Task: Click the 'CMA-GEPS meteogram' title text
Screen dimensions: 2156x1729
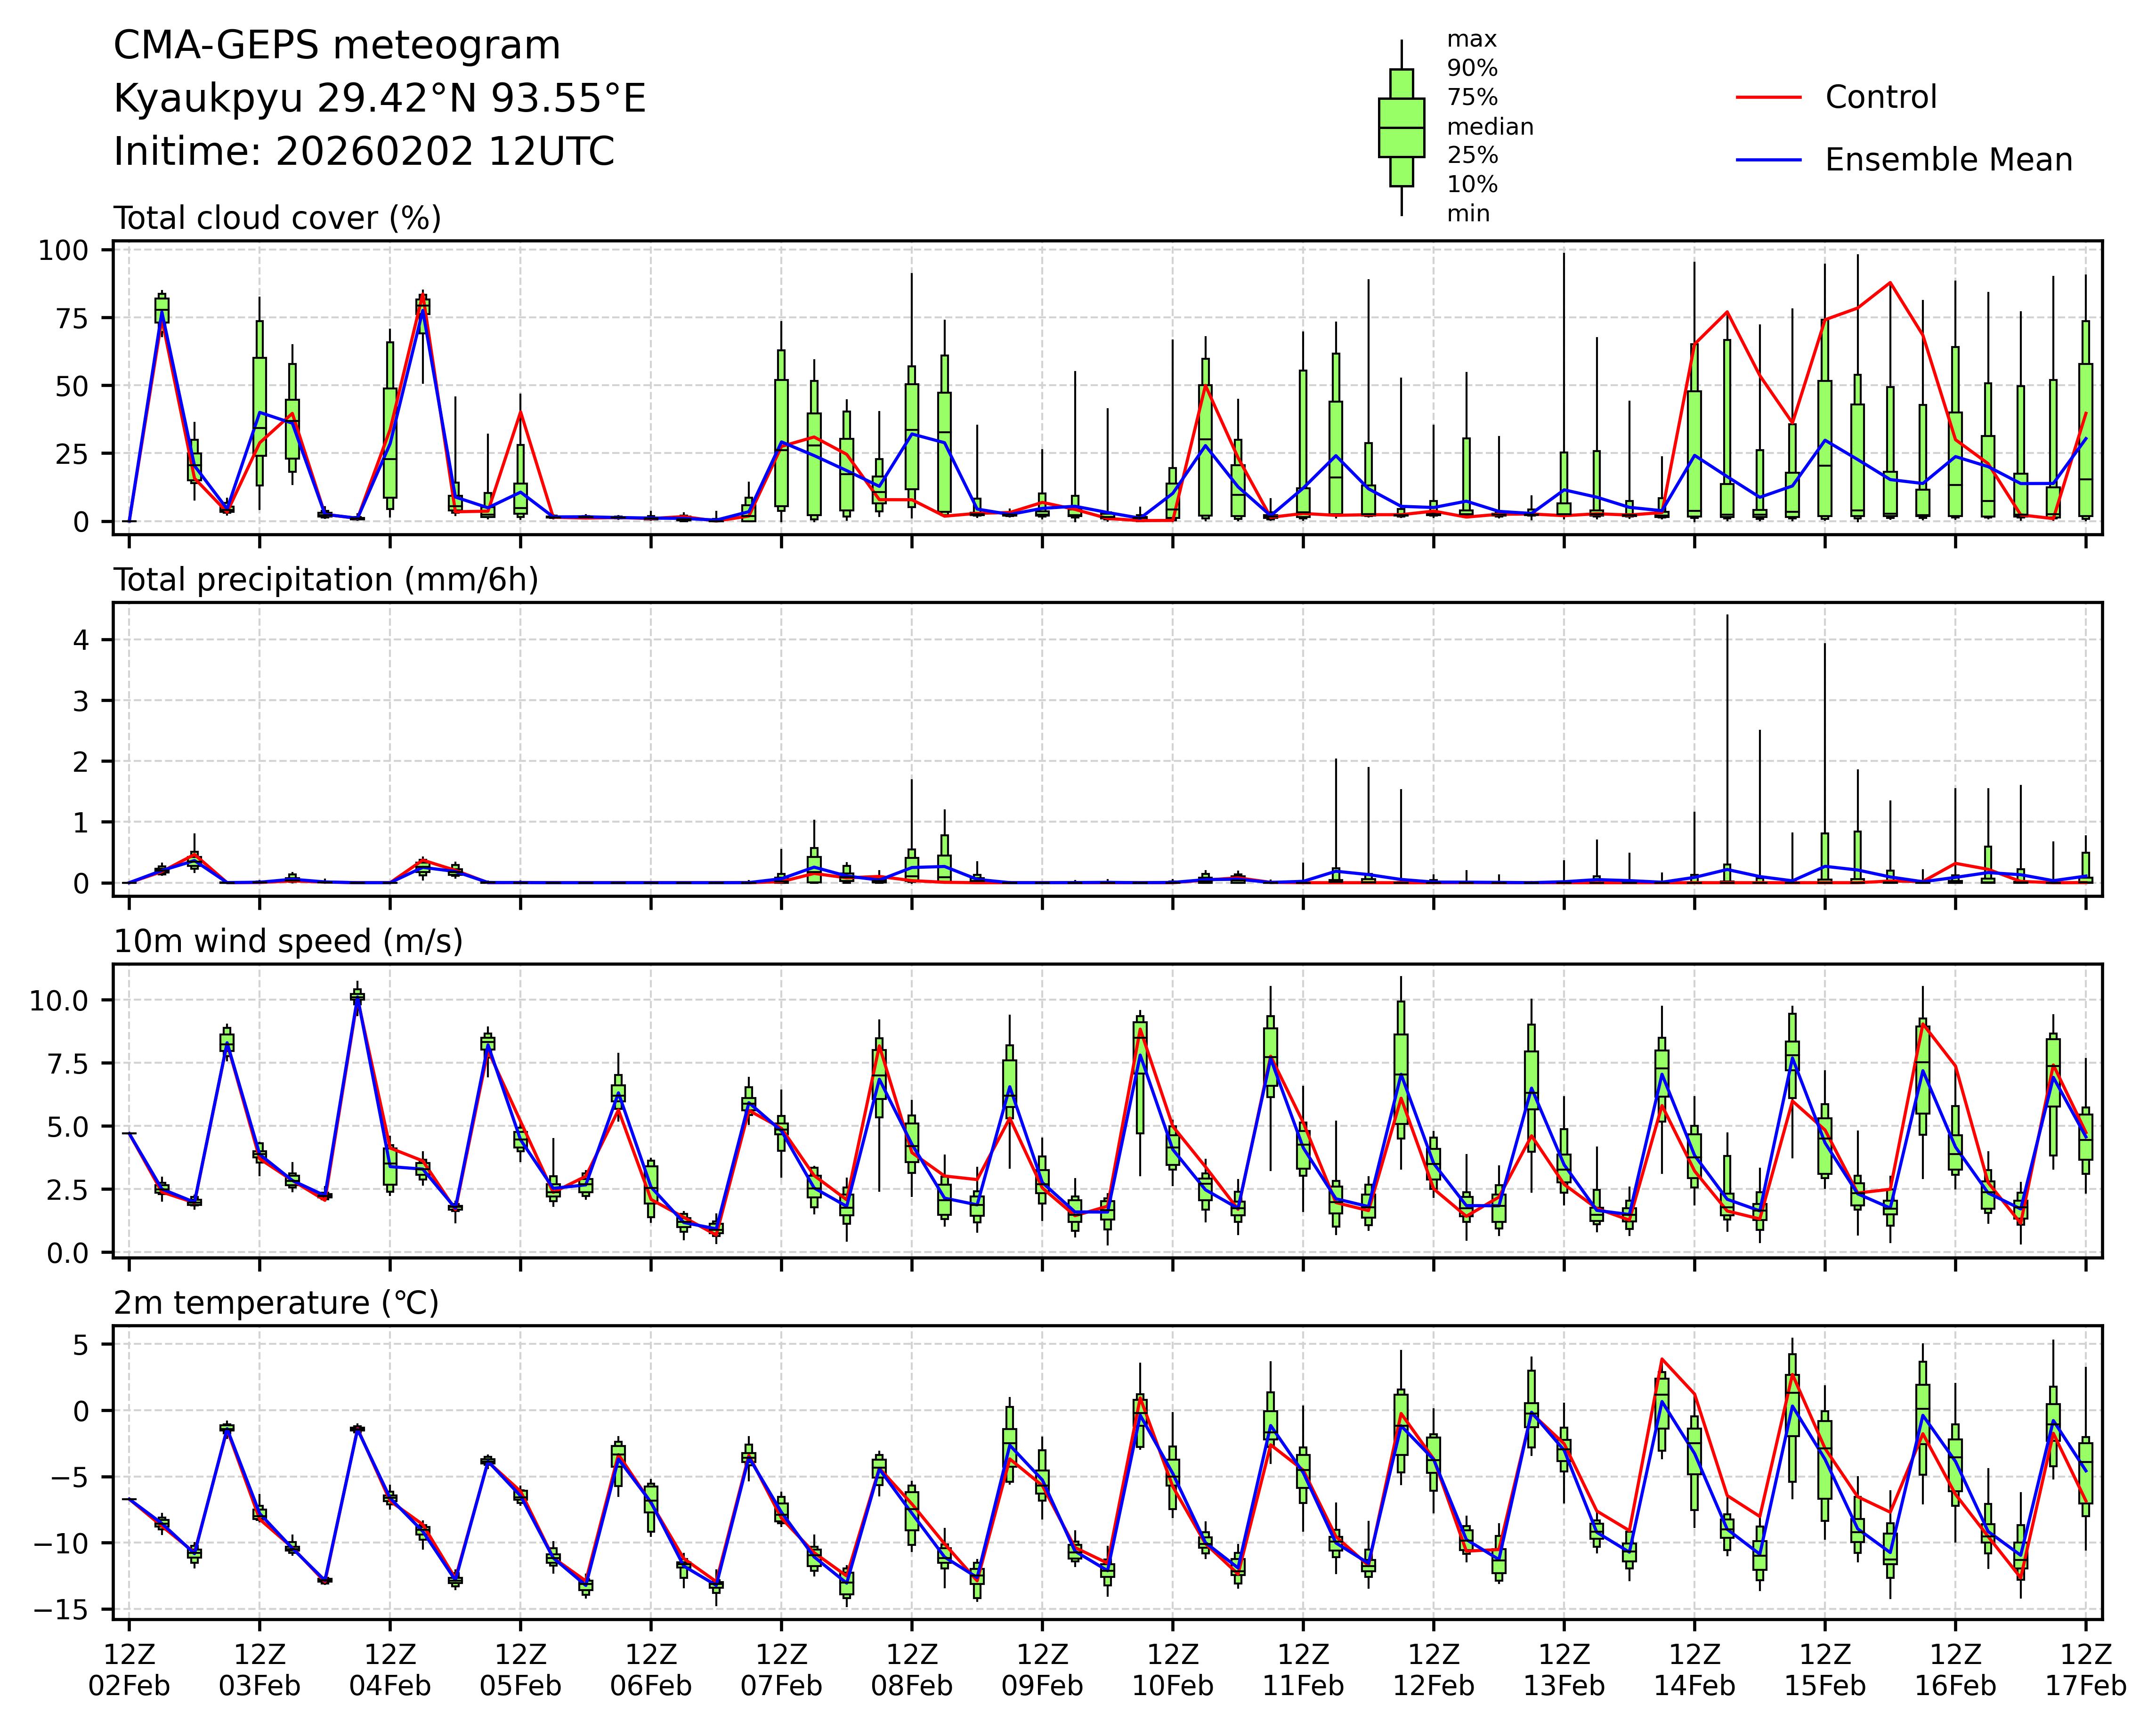Action: pos(337,46)
